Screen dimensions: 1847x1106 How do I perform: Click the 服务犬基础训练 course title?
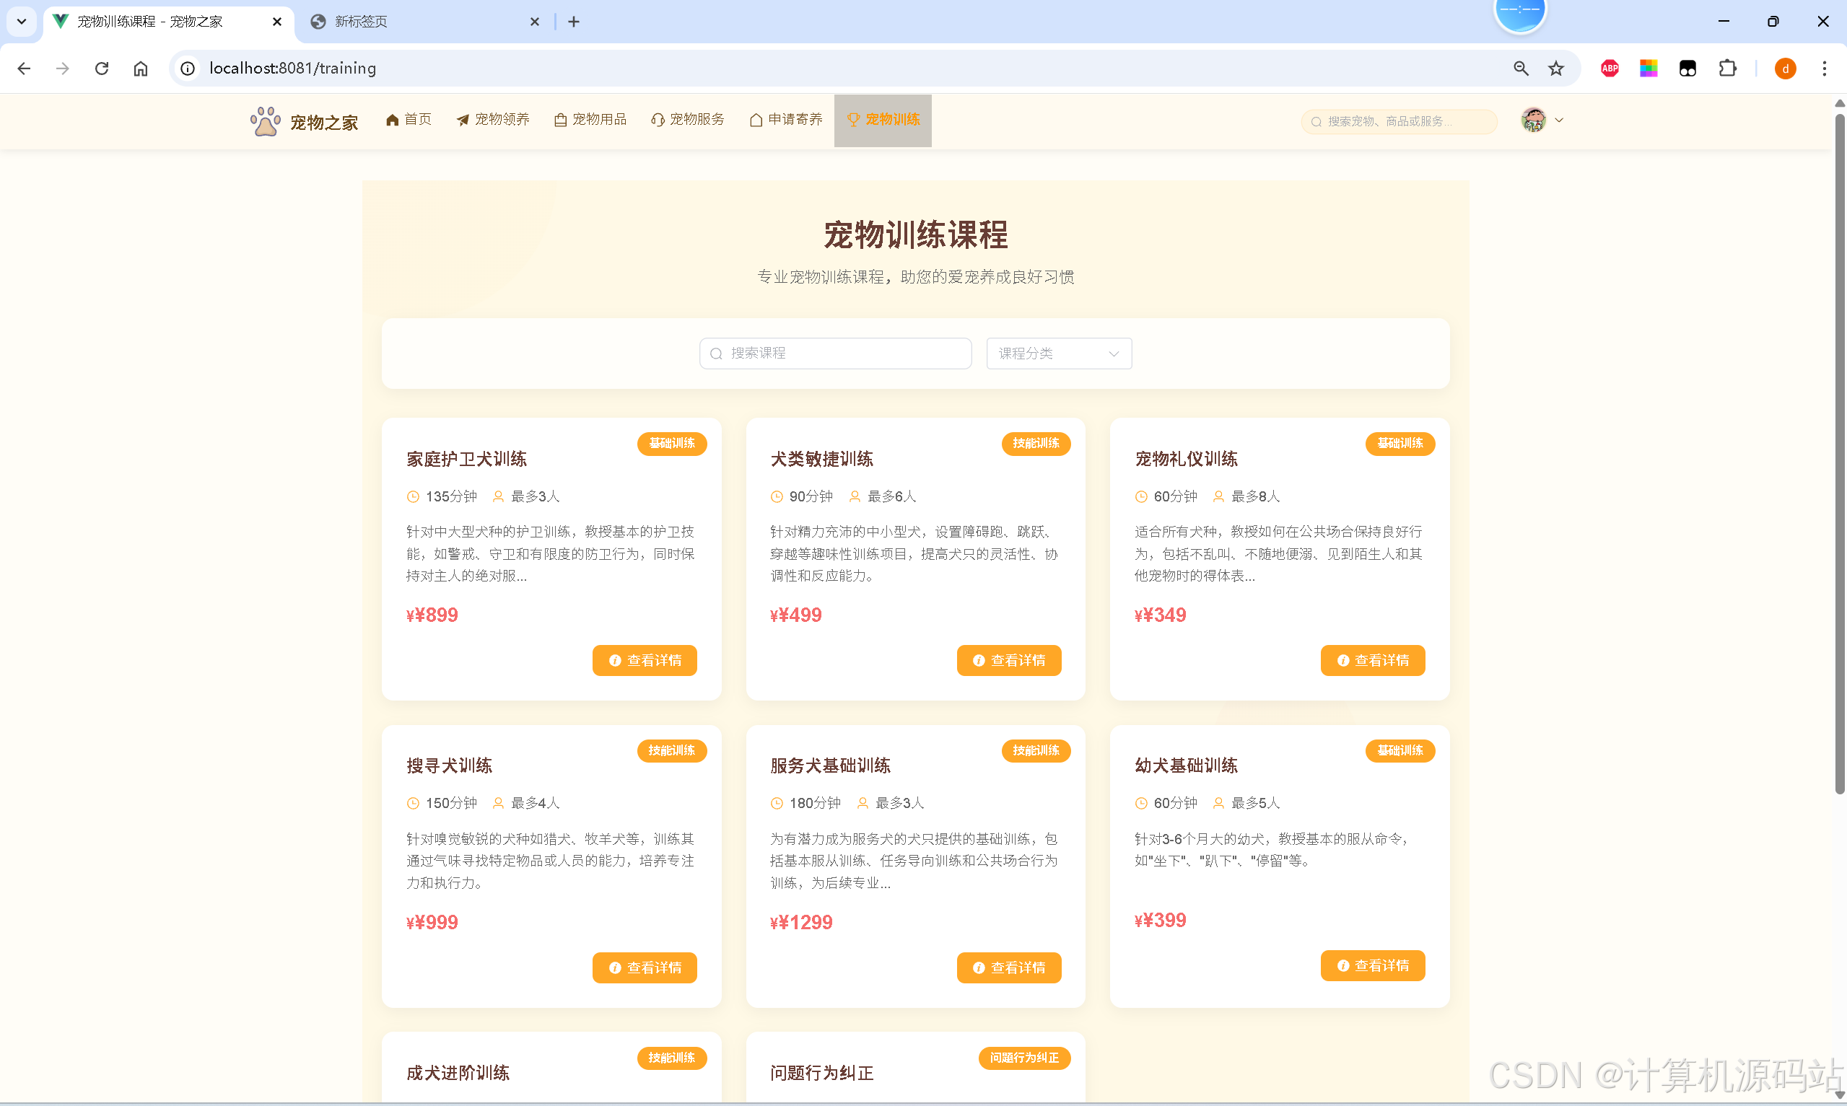[x=829, y=765]
